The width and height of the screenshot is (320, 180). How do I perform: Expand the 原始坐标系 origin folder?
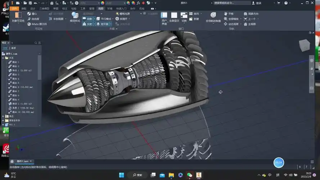[x=3, y=120]
